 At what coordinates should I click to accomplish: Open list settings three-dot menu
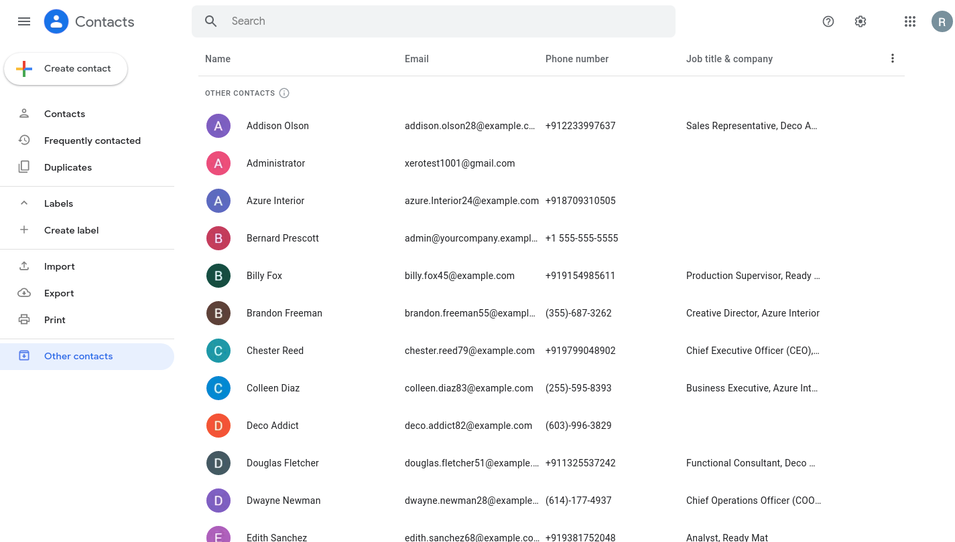pos(892,59)
